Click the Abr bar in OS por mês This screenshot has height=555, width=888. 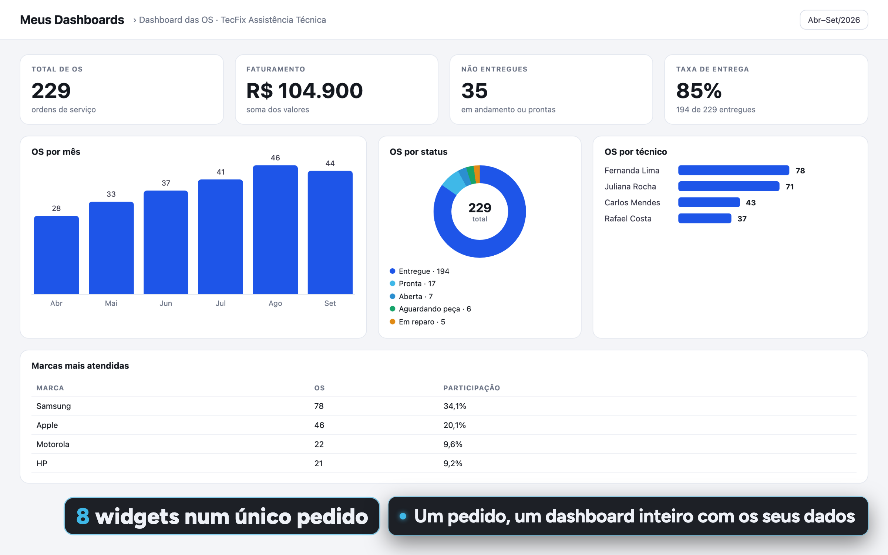pyautogui.click(x=56, y=255)
